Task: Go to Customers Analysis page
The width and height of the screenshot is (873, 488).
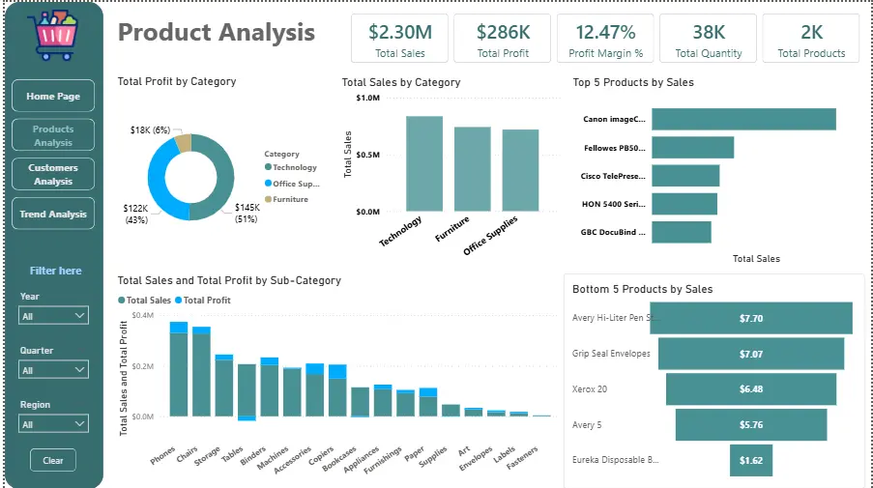Action: coord(53,174)
